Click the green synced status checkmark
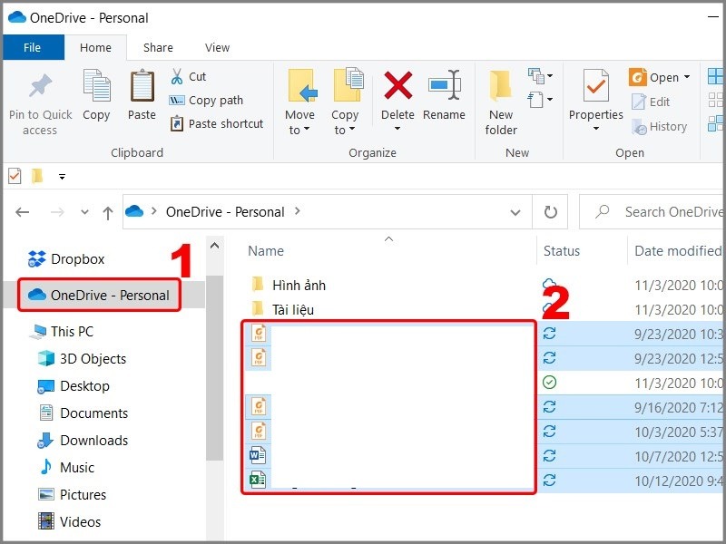 pyautogui.click(x=549, y=383)
